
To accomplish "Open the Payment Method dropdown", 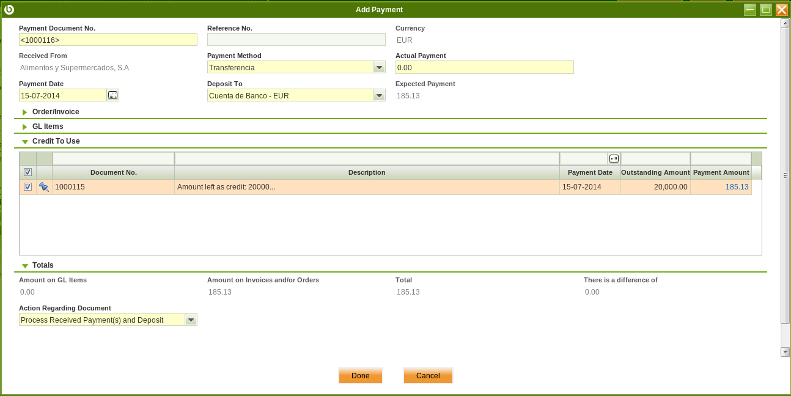I will pyautogui.click(x=379, y=68).
